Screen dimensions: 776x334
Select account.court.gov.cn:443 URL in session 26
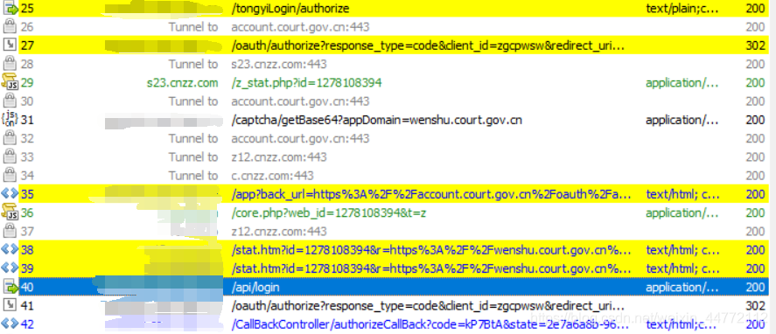(x=300, y=27)
